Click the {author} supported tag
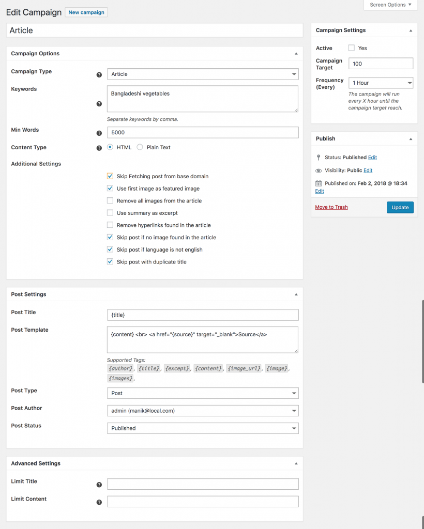 [x=120, y=368]
